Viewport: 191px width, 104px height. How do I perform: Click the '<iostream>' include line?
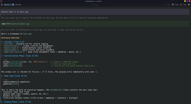[x=25, y=44]
